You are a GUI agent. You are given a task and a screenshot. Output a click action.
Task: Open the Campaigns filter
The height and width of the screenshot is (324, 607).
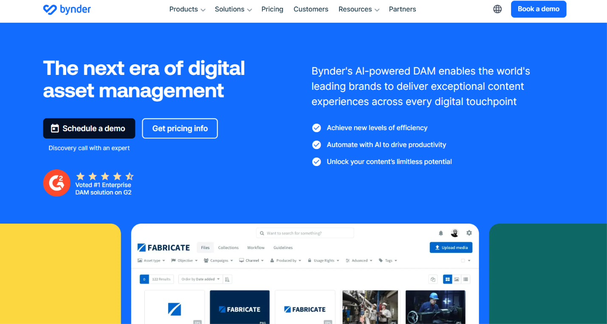tap(219, 260)
